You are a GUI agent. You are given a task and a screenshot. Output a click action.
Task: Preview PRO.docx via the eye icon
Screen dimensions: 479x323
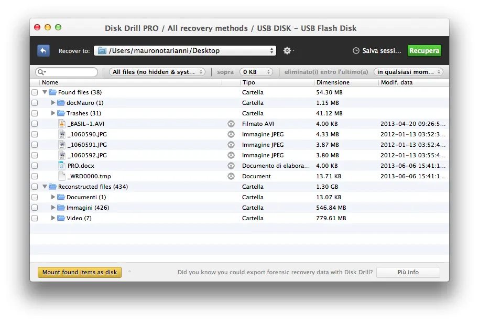point(231,166)
